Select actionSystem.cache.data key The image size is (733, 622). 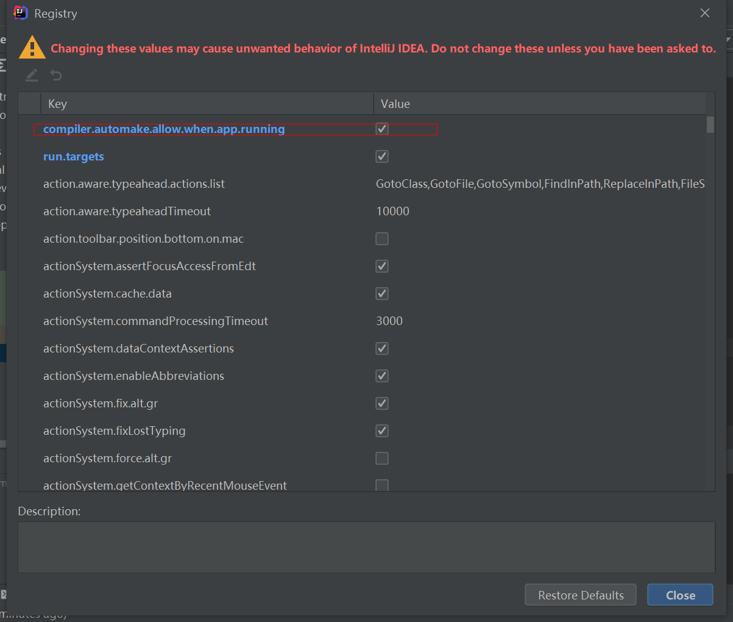click(107, 293)
